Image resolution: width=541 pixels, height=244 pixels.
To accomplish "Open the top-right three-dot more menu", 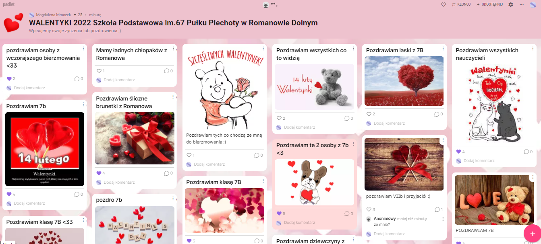I will [522, 4].
